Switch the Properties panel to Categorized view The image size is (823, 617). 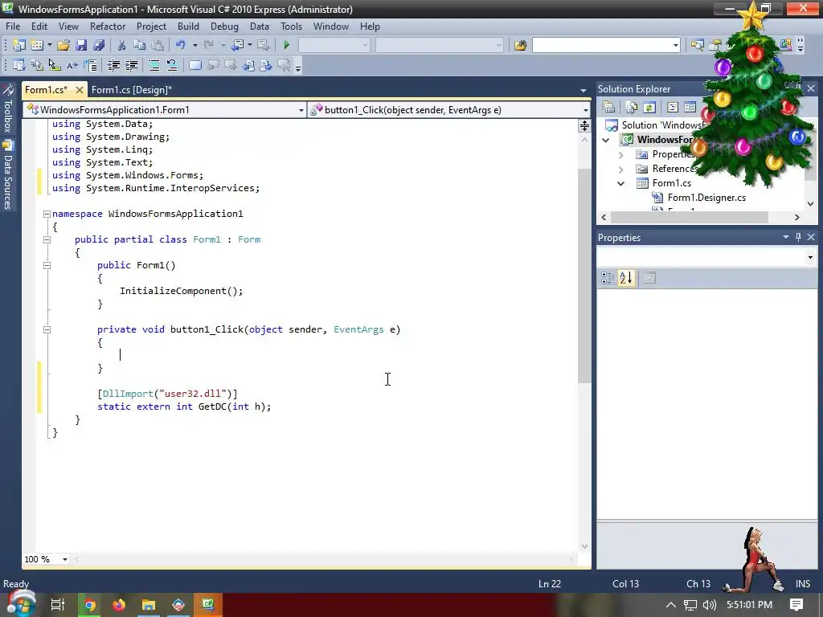(608, 277)
